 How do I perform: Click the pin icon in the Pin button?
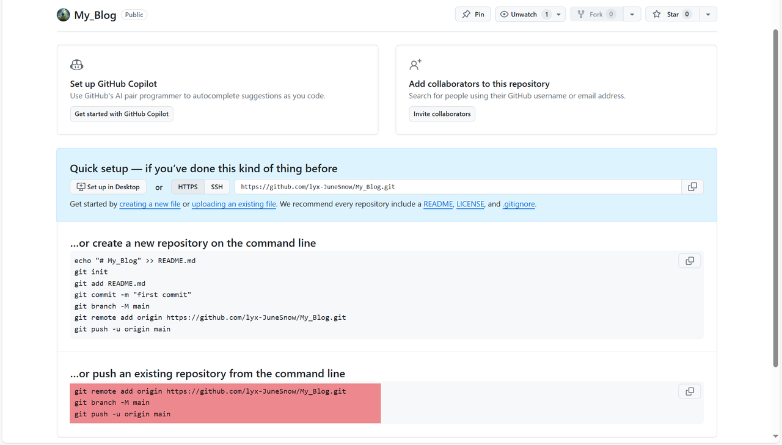coord(466,14)
